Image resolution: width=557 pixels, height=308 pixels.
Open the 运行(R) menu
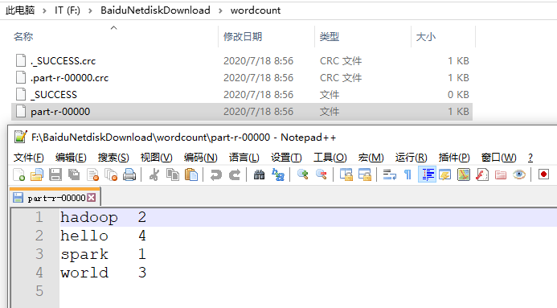point(411,158)
